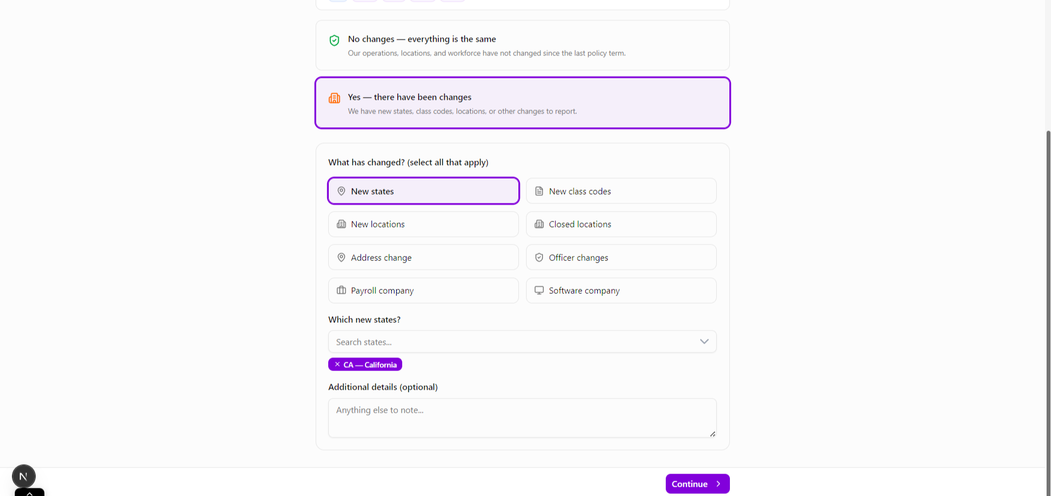Click the textarea resize handle
1051x496 pixels.
712,434
